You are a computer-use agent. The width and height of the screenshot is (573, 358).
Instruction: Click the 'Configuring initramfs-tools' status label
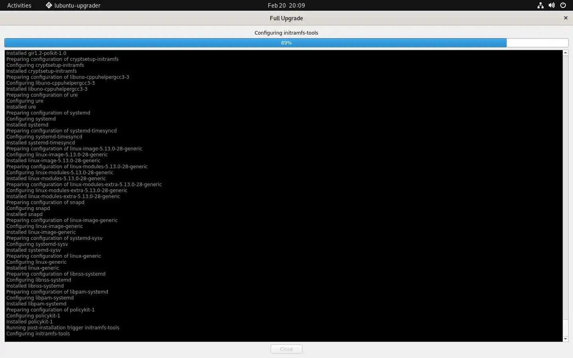286,33
